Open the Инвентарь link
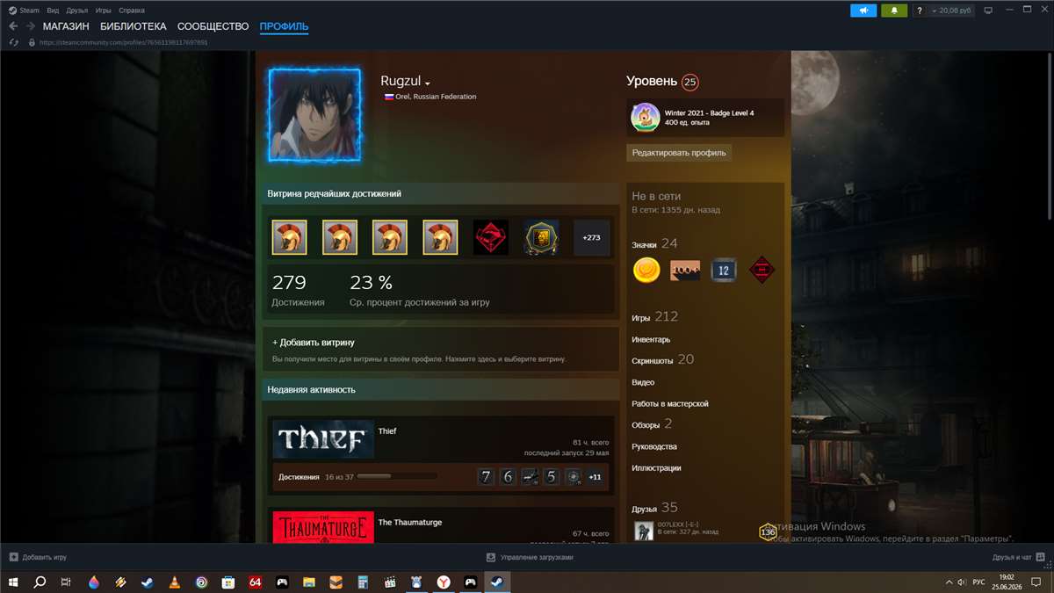This screenshot has width=1054, height=593. click(x=651, y=339)
